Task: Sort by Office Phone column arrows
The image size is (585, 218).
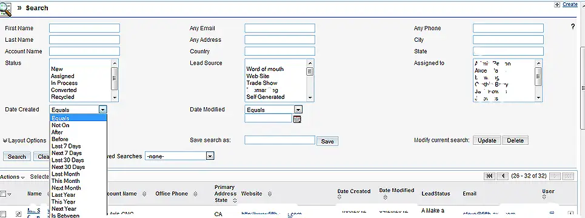Action: [x=196, y=194]
